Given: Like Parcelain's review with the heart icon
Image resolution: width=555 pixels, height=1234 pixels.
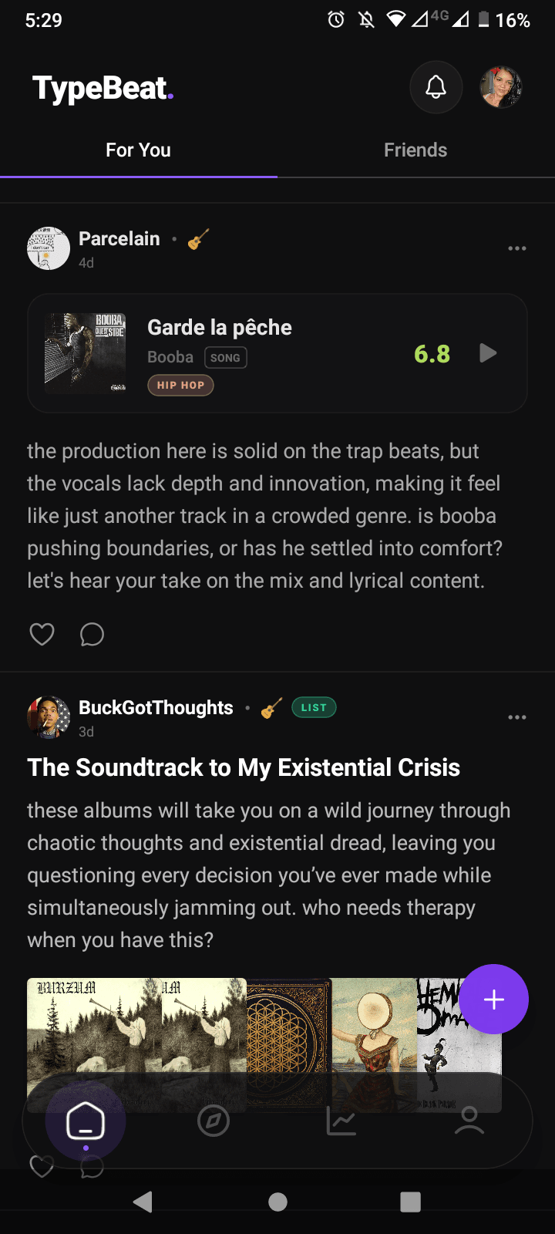Looking at the screenshot, I should coord(42,633).
